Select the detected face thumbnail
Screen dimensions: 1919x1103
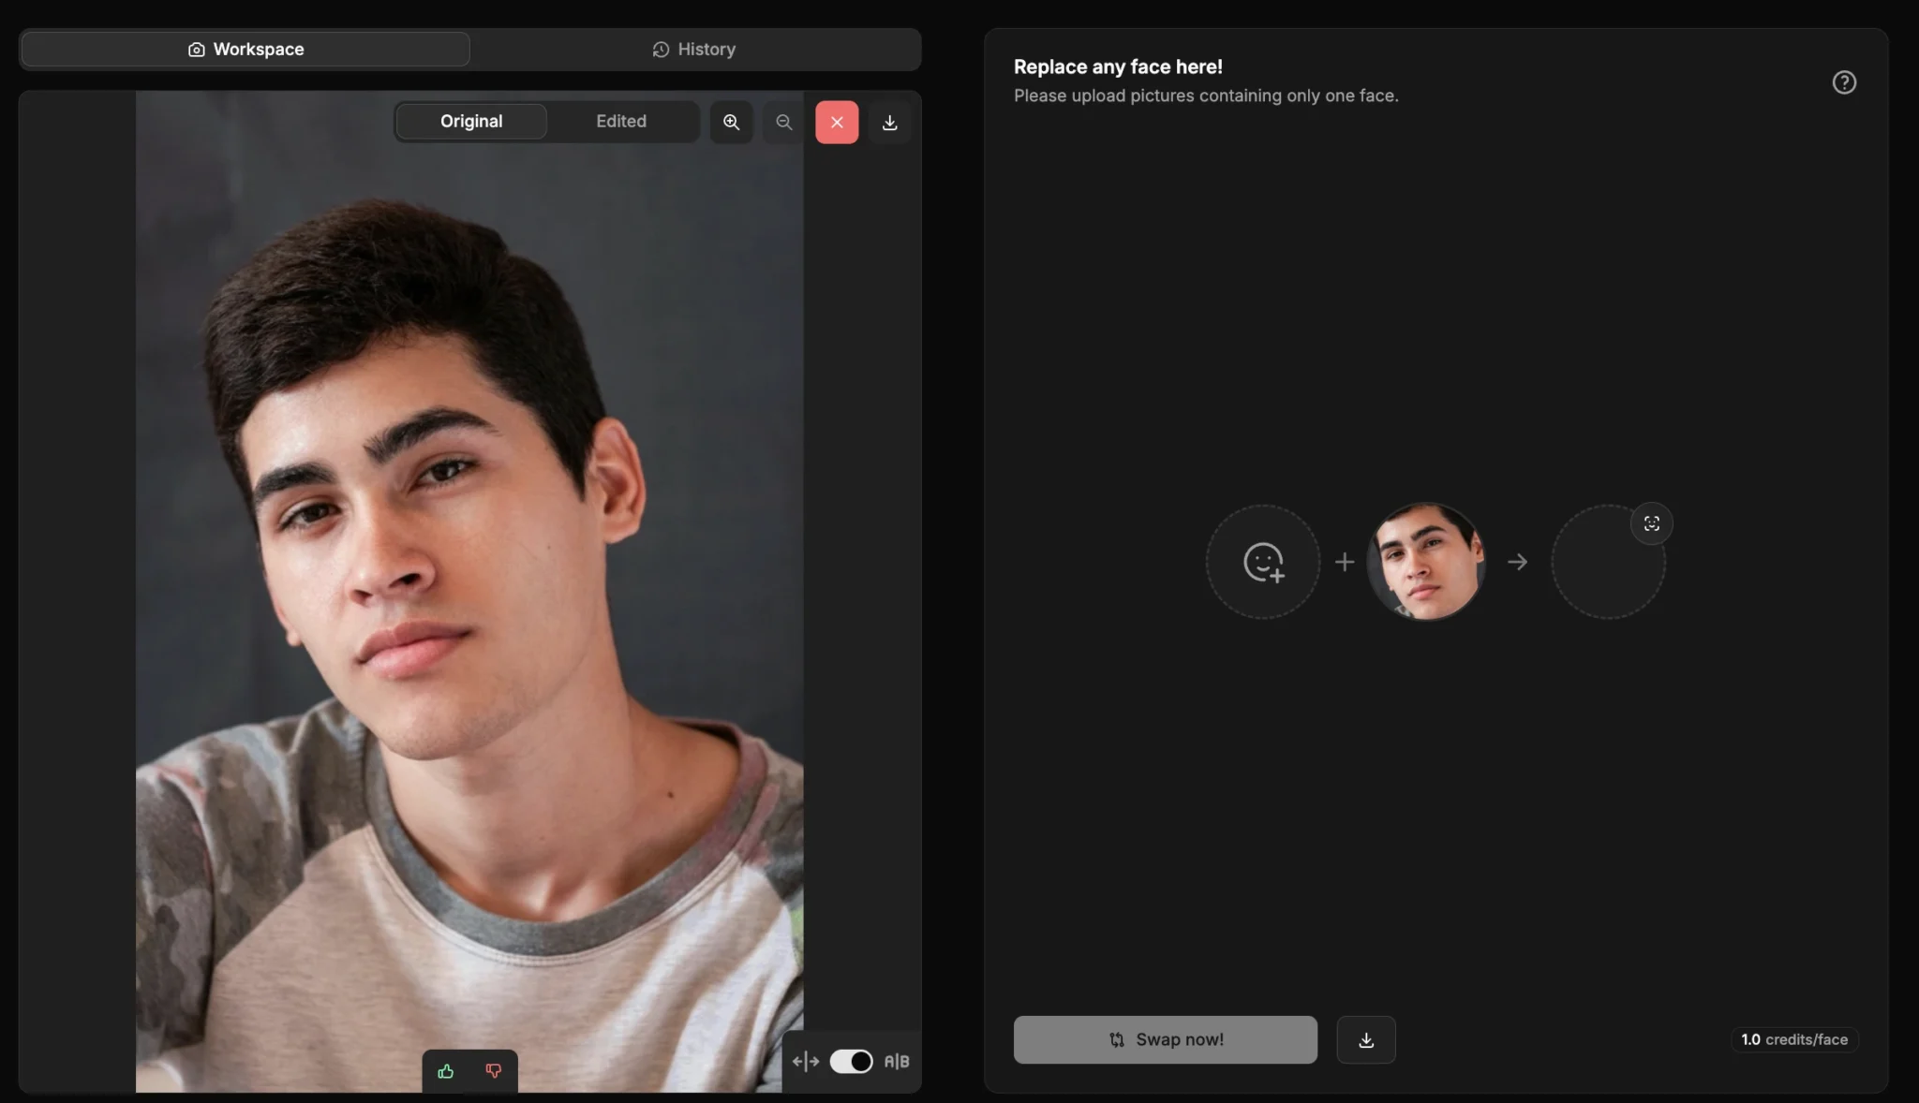[x=1426, y=562]
